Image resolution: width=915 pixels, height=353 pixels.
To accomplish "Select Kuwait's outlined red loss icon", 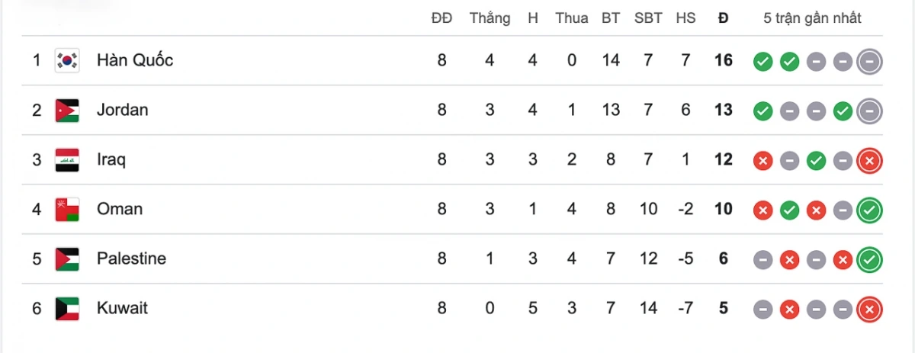I will tap(869, 310).
